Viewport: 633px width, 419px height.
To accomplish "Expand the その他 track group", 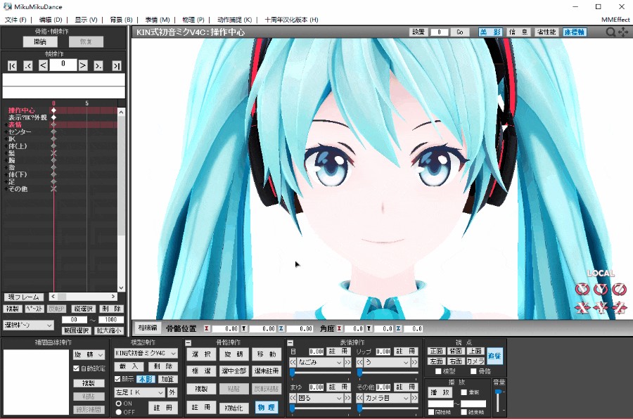I will [6, 189].
